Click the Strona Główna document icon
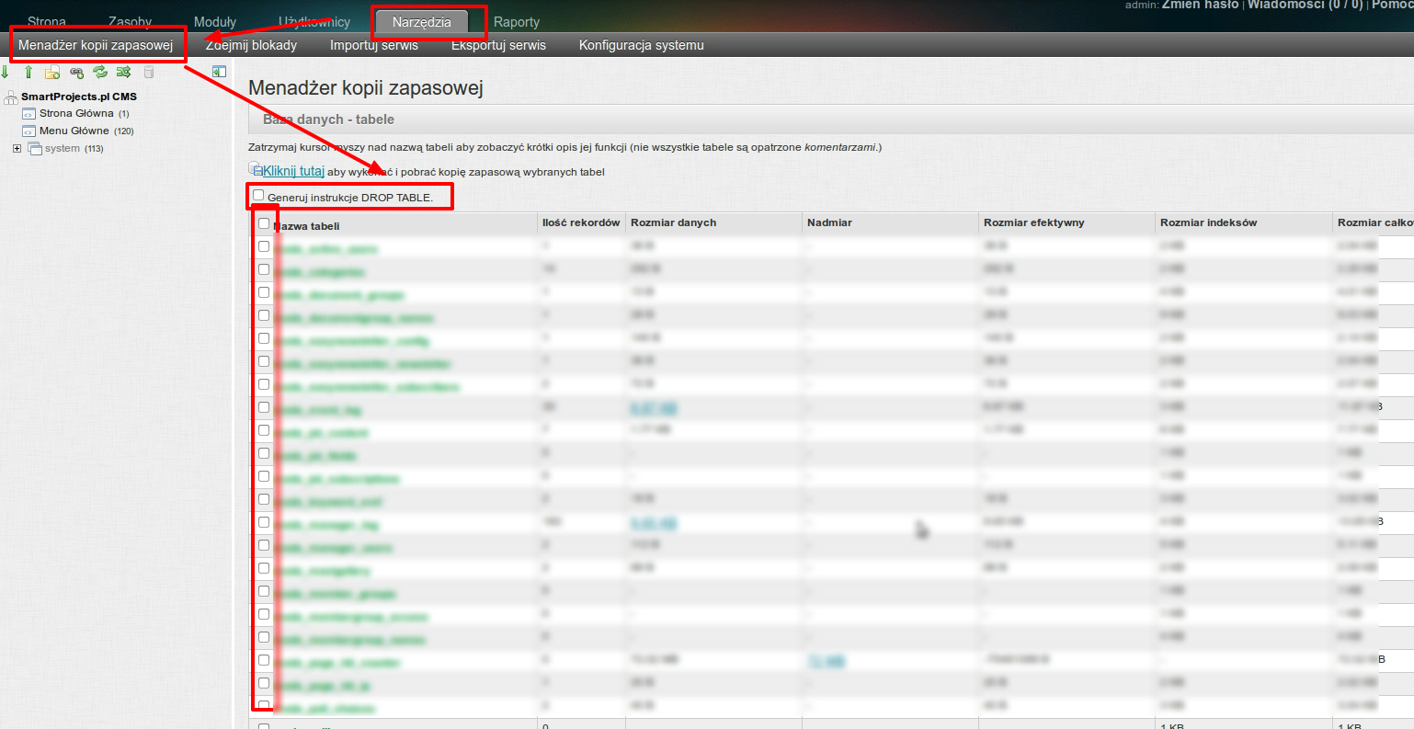1414x729 pixels. 29,114
